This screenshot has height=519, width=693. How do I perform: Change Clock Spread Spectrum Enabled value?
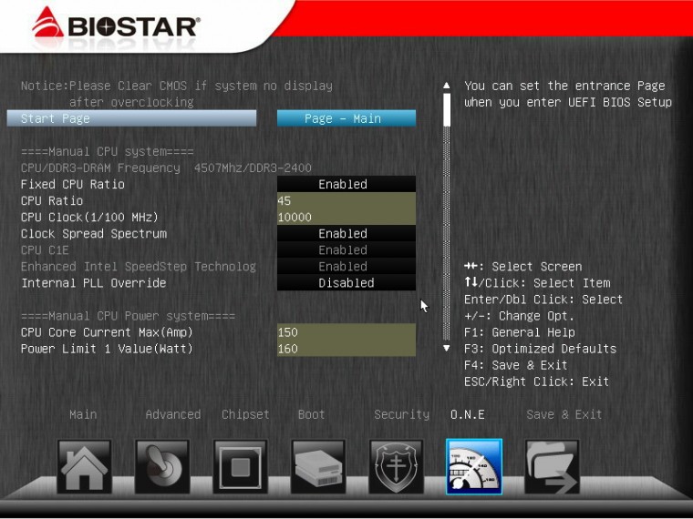pos(346,233)
